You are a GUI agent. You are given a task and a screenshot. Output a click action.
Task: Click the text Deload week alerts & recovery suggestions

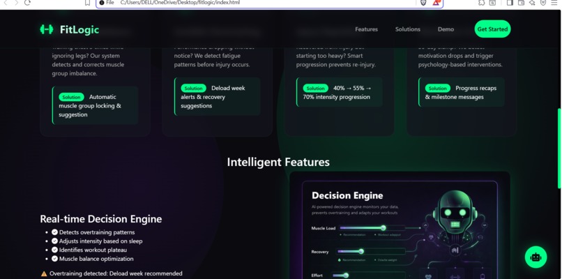(x=213, y=97)
